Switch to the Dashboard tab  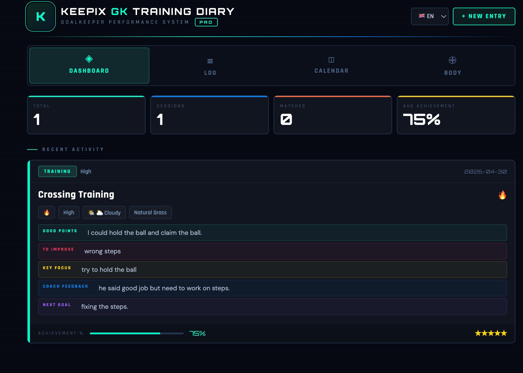coord(89,65)
